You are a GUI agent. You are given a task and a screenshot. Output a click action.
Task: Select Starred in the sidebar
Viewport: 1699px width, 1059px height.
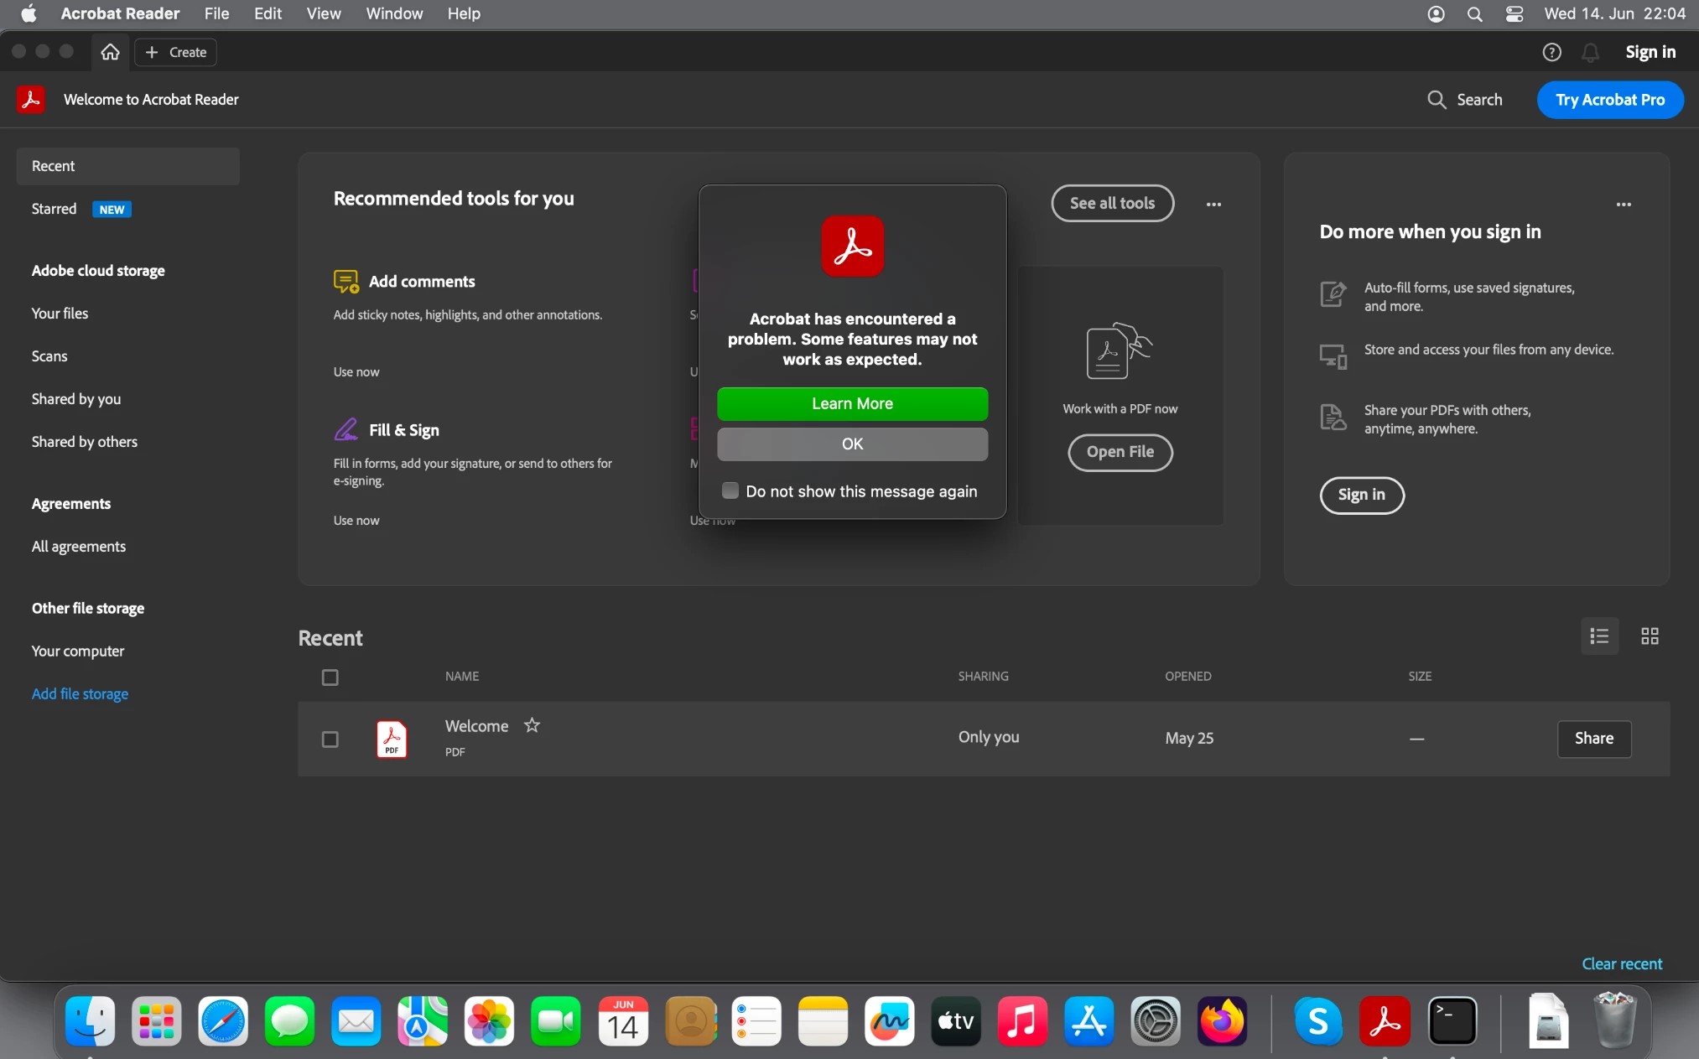[54, 209]
